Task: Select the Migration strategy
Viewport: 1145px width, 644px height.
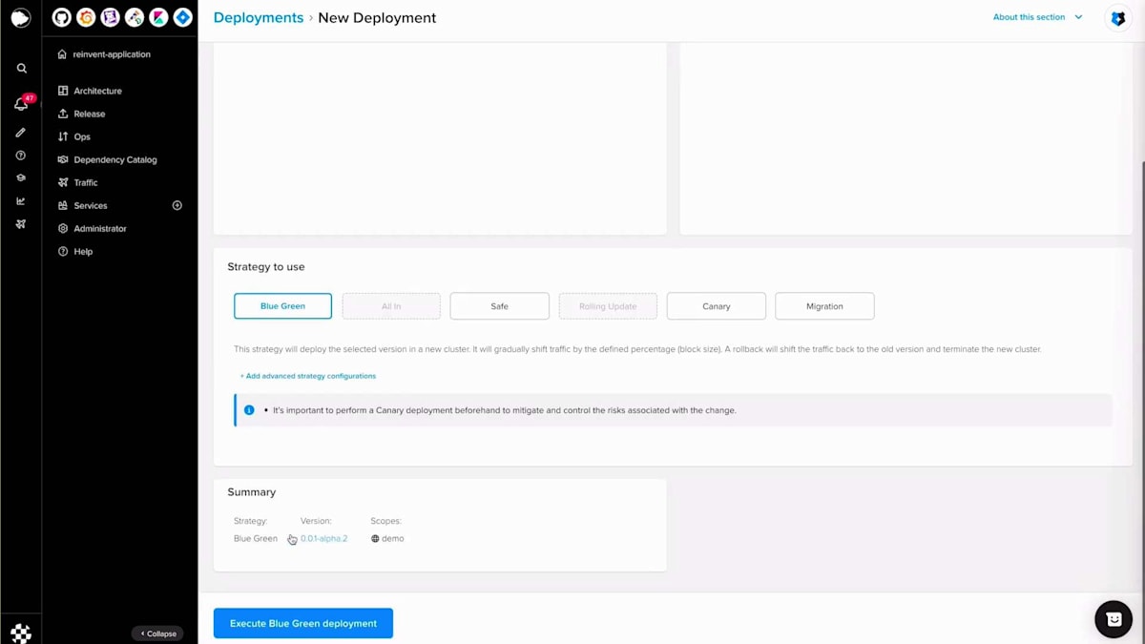Action: coord(824,306)
